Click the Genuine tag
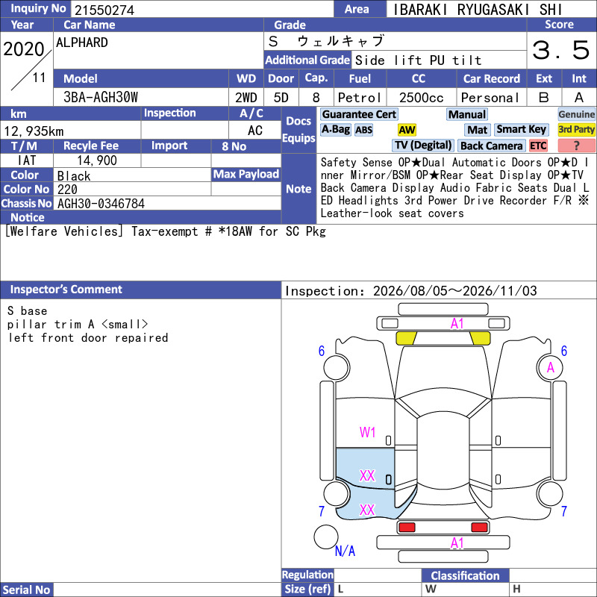597x597 pixels. tap(576, 114)
